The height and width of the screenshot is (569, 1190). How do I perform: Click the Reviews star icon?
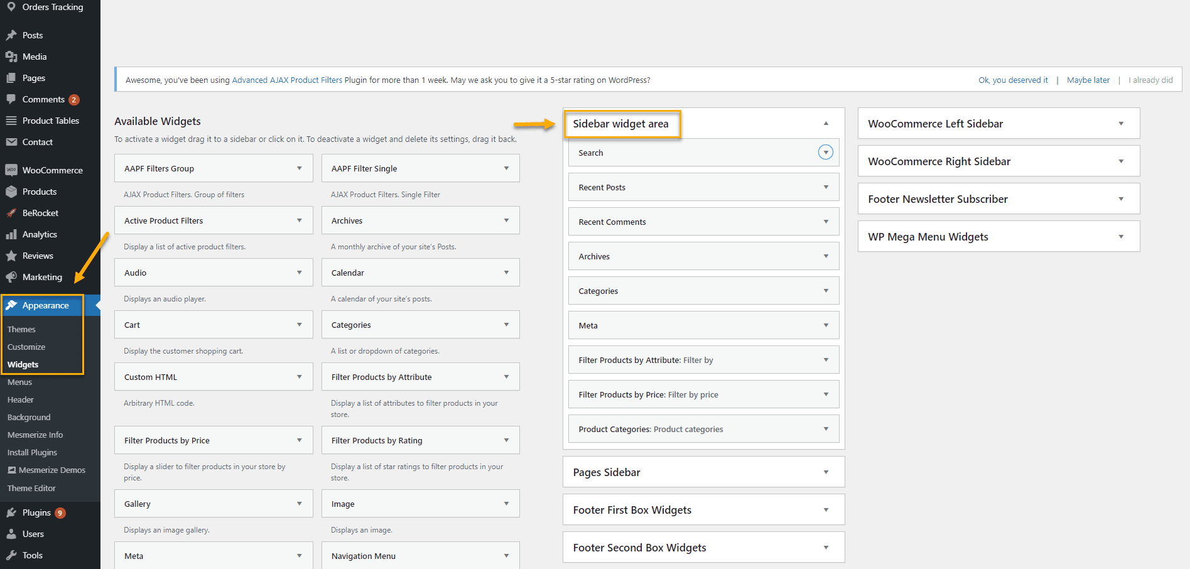click(x=11, y=256)
